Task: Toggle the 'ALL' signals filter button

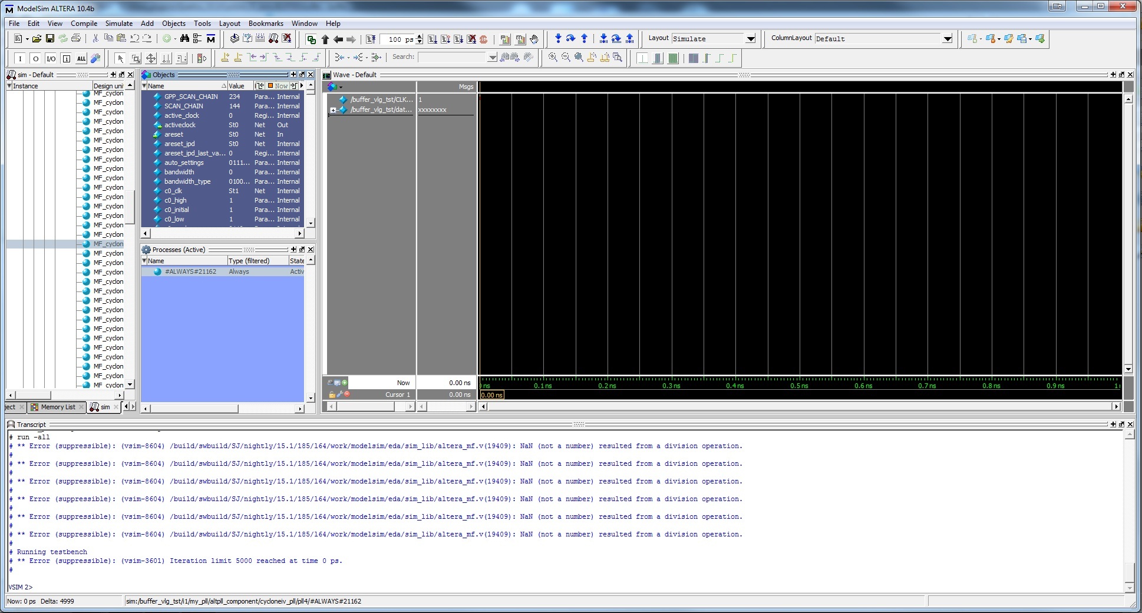Action: pos(81,58)
